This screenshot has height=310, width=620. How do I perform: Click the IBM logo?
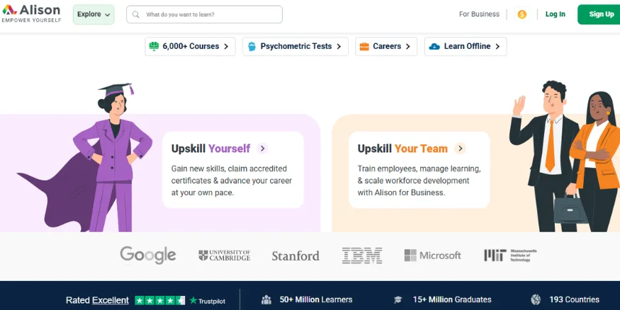tap(362, 256)
